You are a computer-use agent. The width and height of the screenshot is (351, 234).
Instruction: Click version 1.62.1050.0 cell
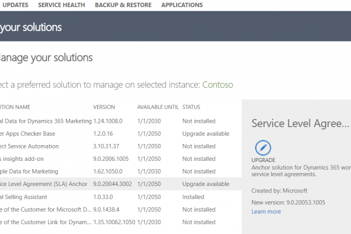pos(108,171)
